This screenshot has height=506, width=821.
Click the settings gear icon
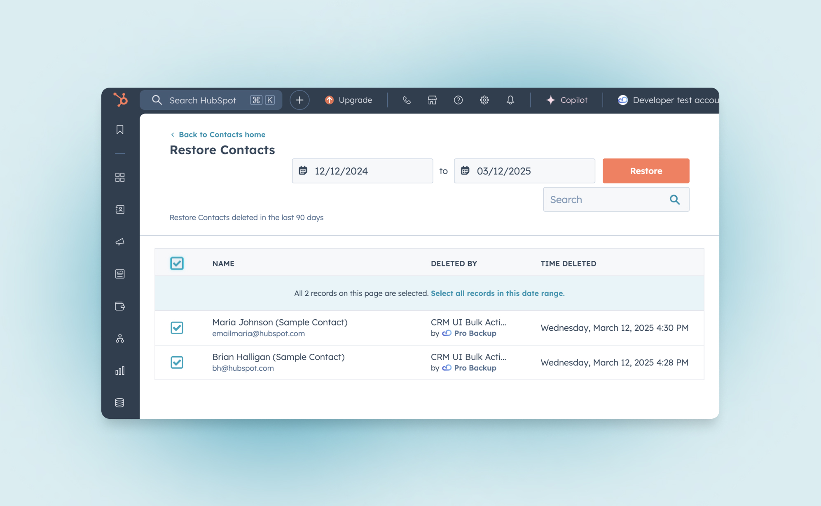tap(484, 100)
